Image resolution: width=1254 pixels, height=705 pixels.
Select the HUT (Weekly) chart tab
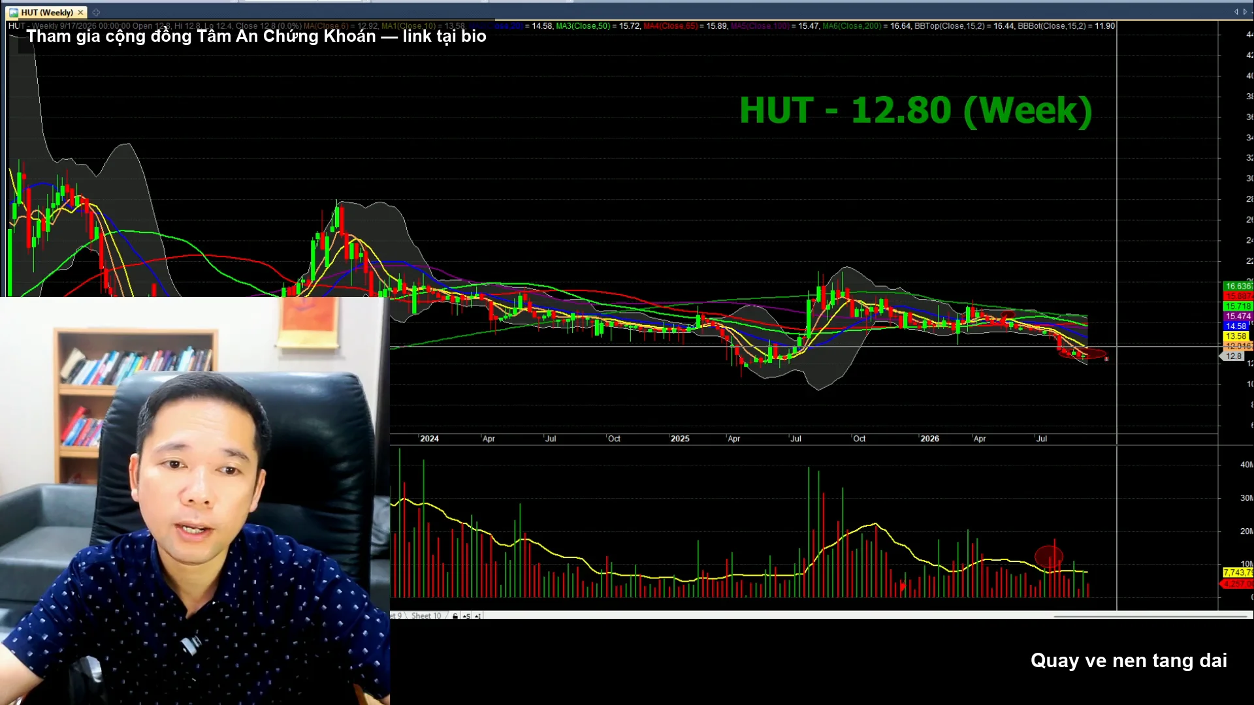pyautogui.click(x=46, y=12)
